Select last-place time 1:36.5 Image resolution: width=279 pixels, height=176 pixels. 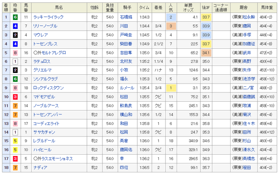click(144, 168)
